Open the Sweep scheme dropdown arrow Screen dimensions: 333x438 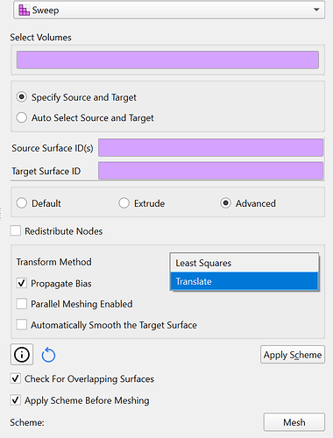point(316,10)
